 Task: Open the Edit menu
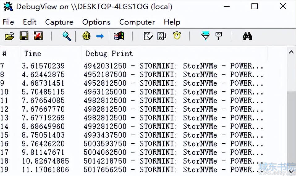pyautogui.click(x=30, y=22)
